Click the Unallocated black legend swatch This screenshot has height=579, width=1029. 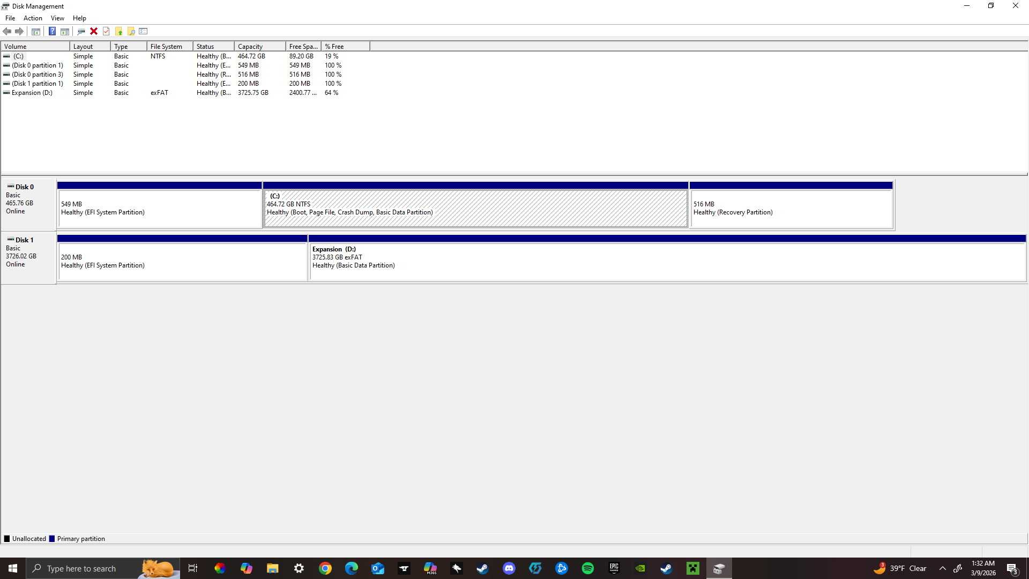coord(7,539)
